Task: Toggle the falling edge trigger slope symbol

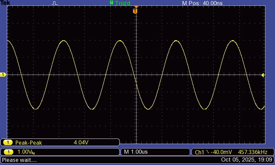Action: pyautogui.click(x=207, y=152)
